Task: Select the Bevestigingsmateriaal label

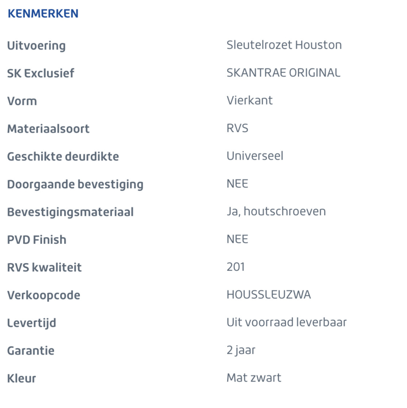Action: pos(70,212)
